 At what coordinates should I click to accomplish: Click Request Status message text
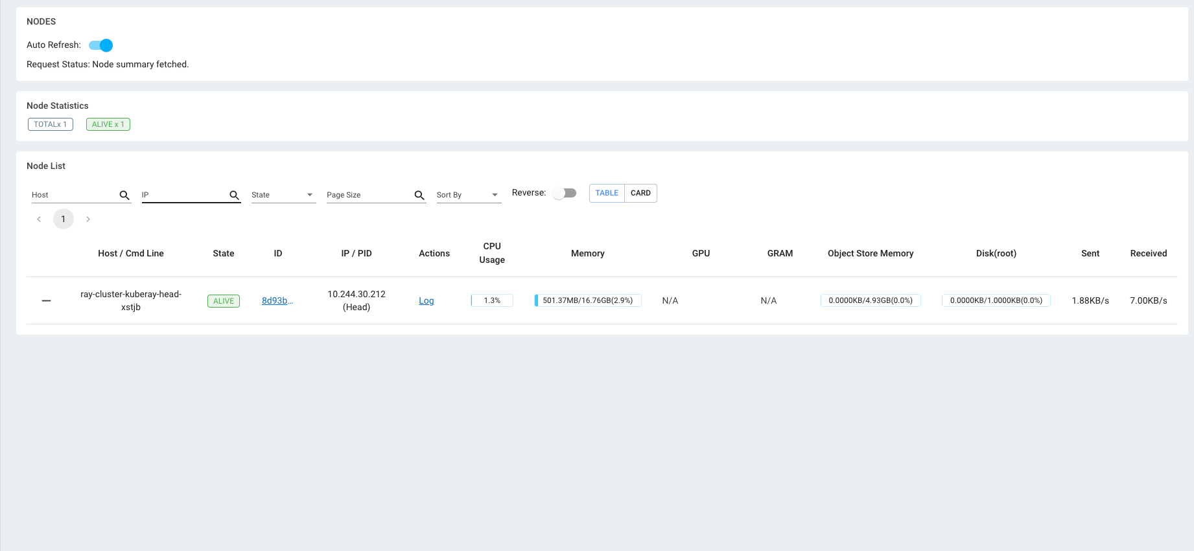coord(108,64)
